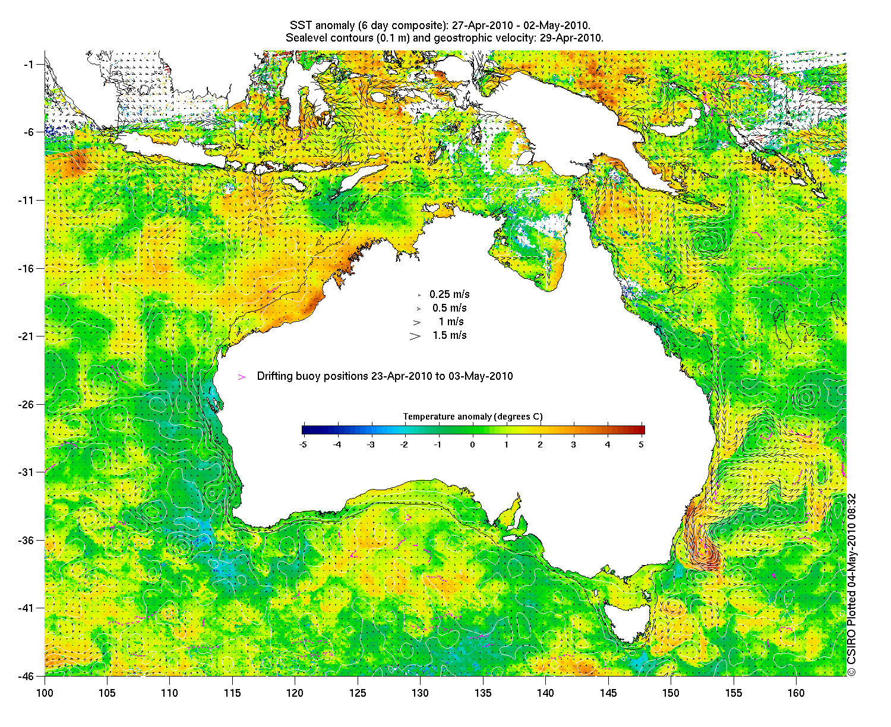Click the Sealevel contours subtitle line

pyautogui.click(x=444, y=38)
